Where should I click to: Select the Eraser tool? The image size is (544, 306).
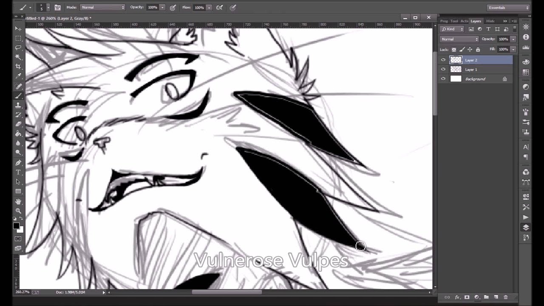tap(18, 124)
